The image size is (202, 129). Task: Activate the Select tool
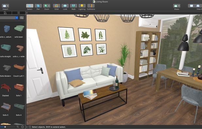(x=30, y=6)
